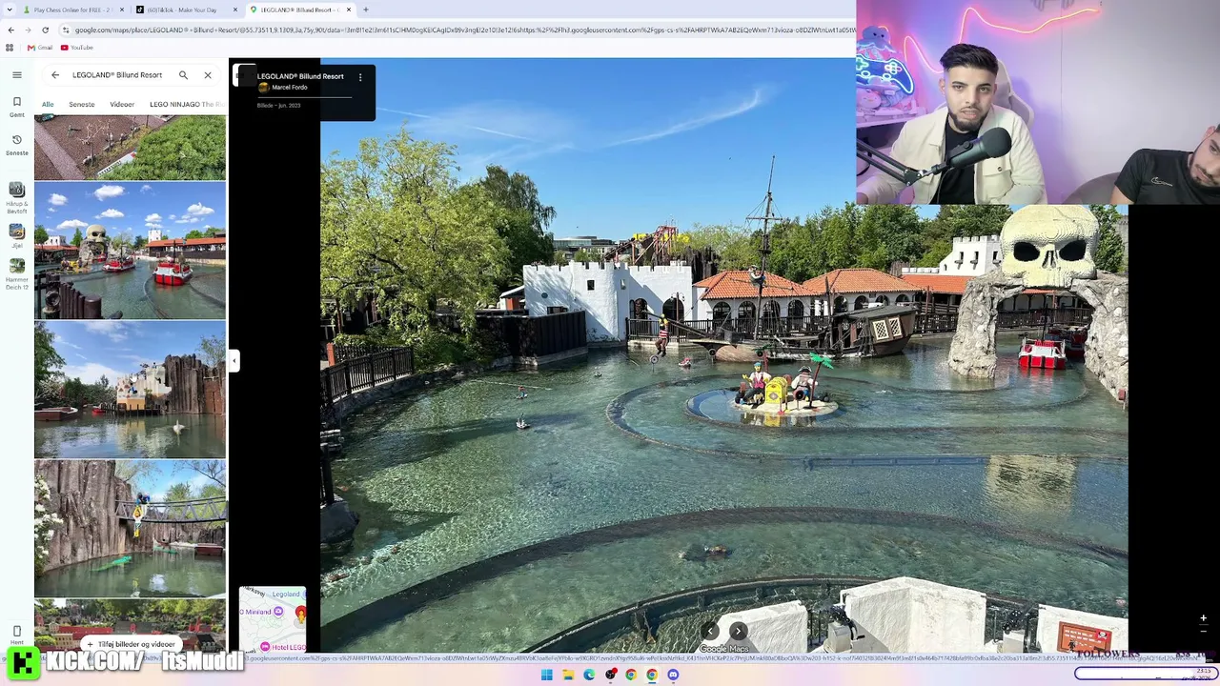Open Microsoft Edge from the taskbar

(589, 675)
